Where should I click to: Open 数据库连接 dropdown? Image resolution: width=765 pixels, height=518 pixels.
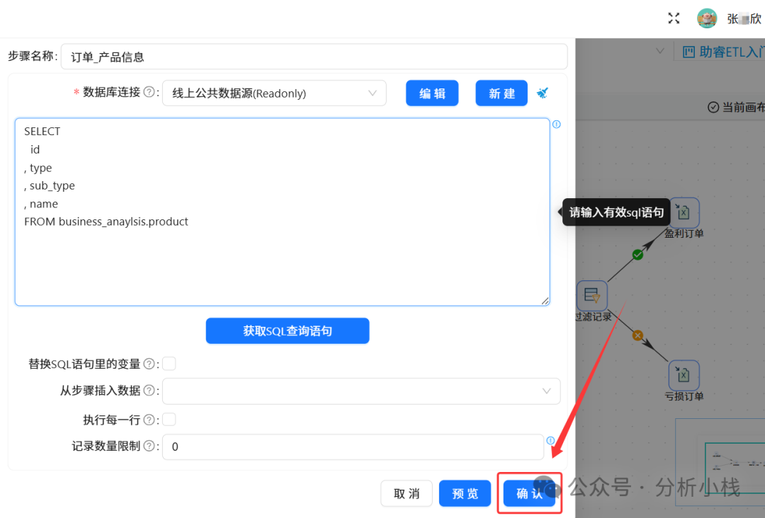pyautogui.click(x=274, y=93)
